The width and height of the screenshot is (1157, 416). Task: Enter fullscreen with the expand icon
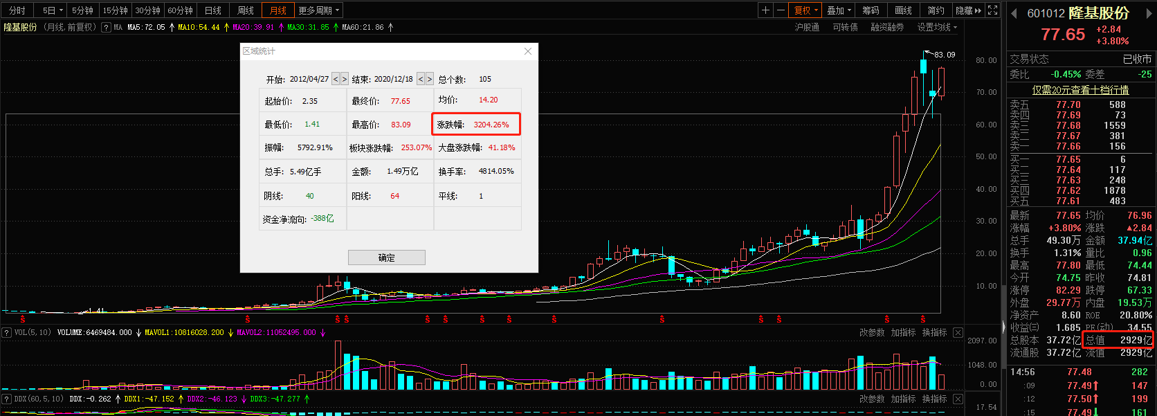tap(993, 10)
